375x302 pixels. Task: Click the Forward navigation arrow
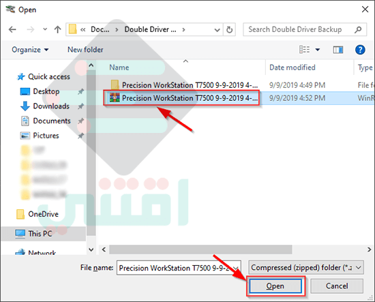[x=31, y=29]
